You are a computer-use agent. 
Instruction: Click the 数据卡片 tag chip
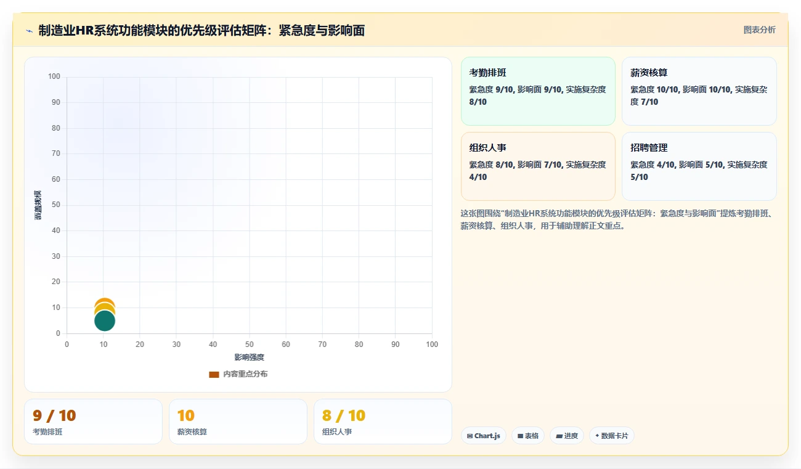tap(612, 436)
